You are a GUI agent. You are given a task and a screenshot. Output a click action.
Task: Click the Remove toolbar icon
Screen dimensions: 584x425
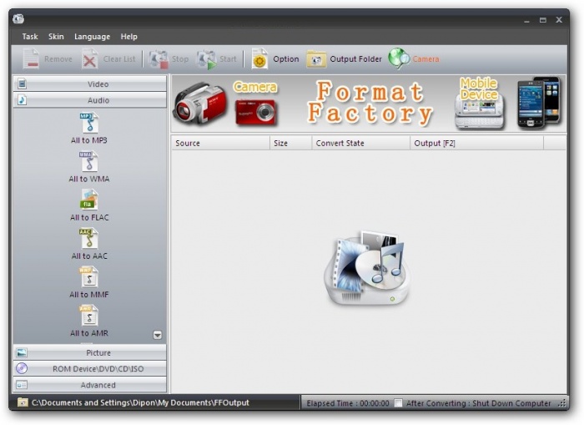(31, 59)
